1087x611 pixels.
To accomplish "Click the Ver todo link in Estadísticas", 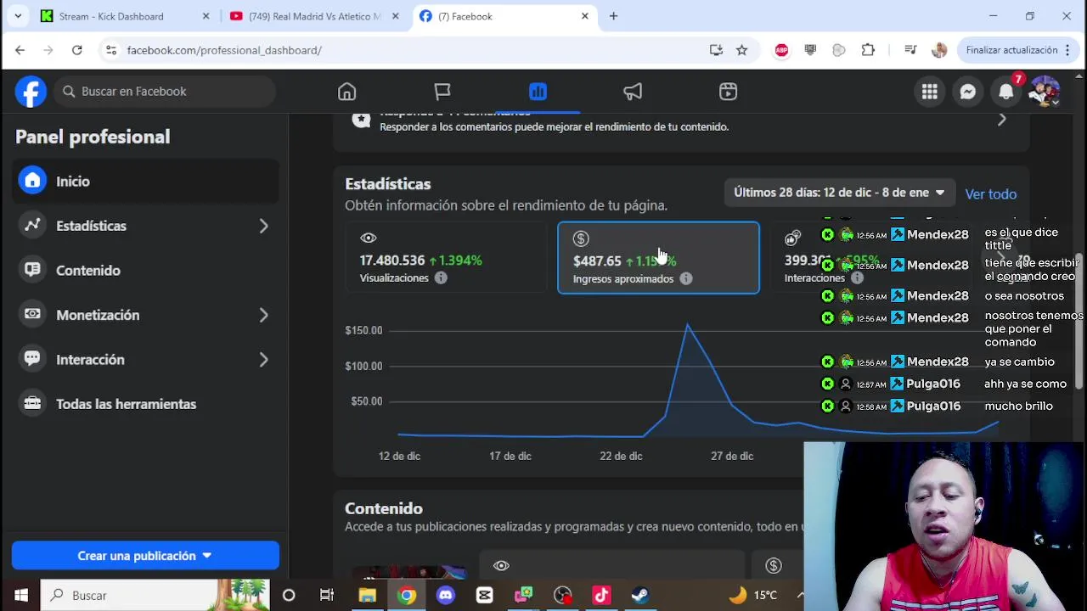I will (x=990, y=193).
